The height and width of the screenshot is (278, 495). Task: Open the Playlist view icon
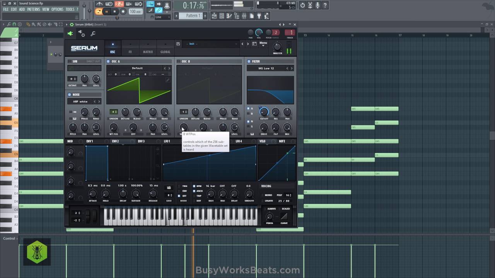[215, 16]
